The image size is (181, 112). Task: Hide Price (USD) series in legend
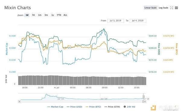[x=75, y=107]
